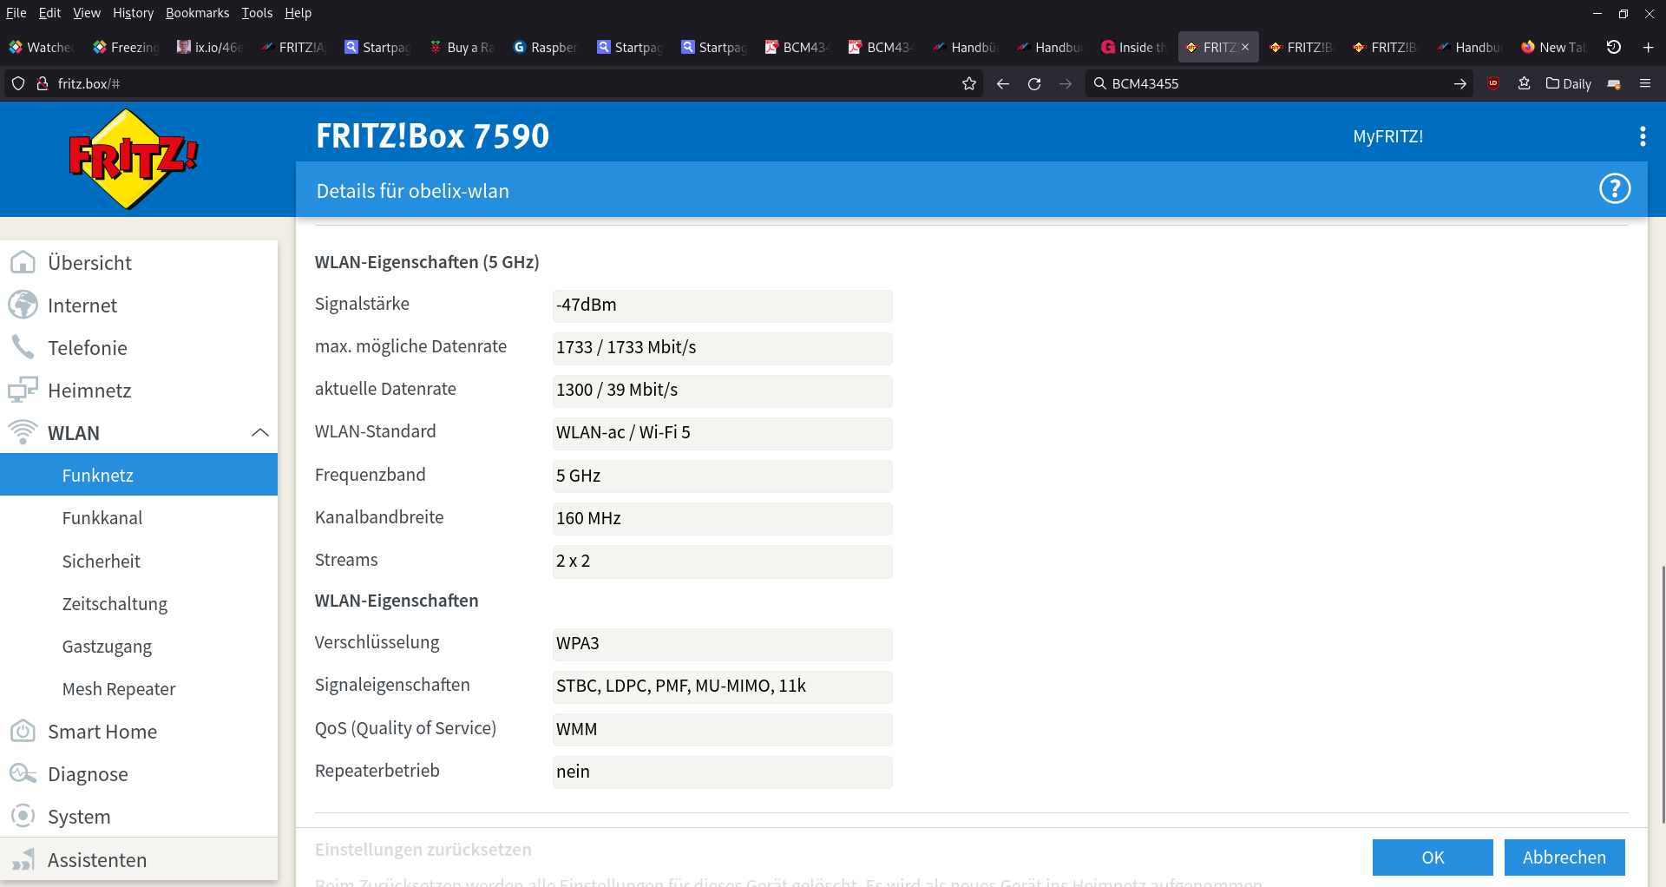
Task: Switch to the Inside browser tab
Action: point(1134,47)
